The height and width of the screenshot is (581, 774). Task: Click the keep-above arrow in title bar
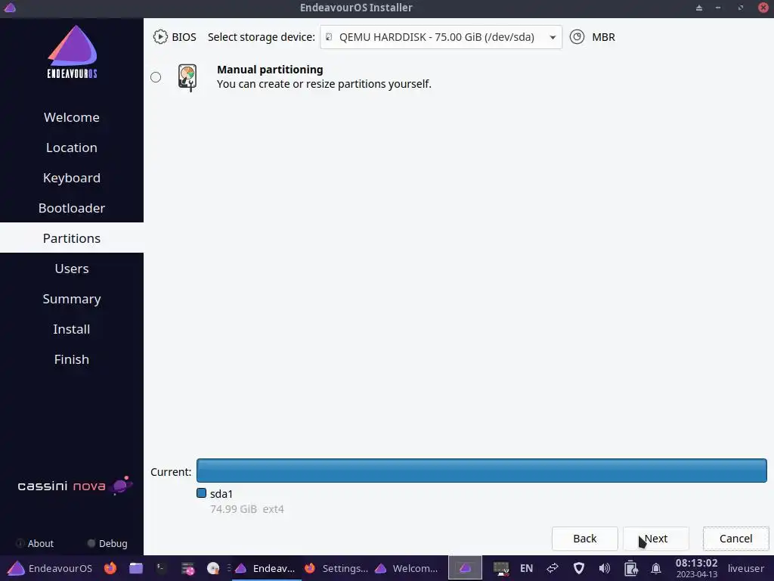tap(699, 8)
